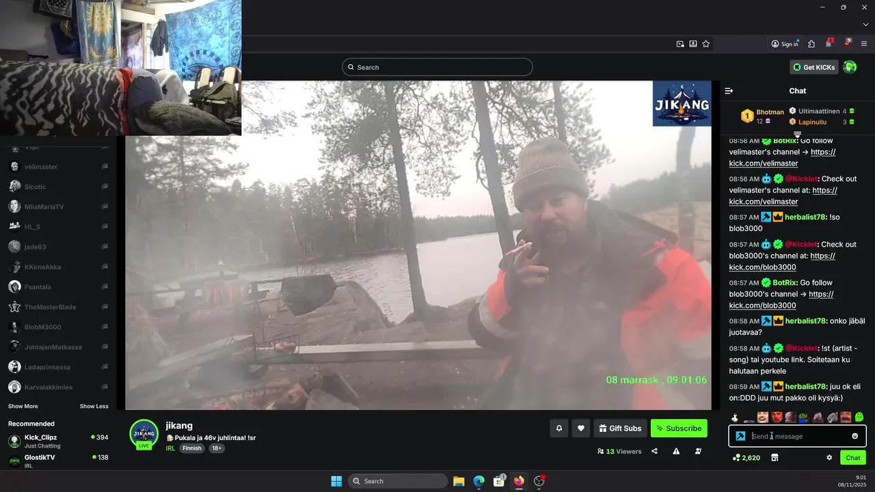The height and width of the screenshot is (492, 875).
Task: Open jade83 channel in sidebar
Action: pos(58,247)
